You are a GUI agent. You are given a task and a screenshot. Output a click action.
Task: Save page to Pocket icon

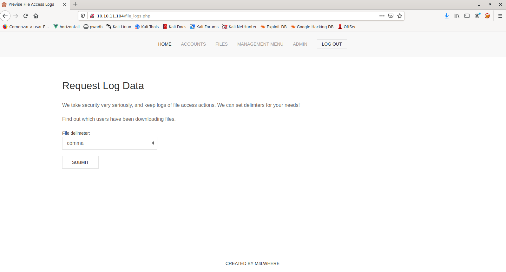[x=391, y=16]
